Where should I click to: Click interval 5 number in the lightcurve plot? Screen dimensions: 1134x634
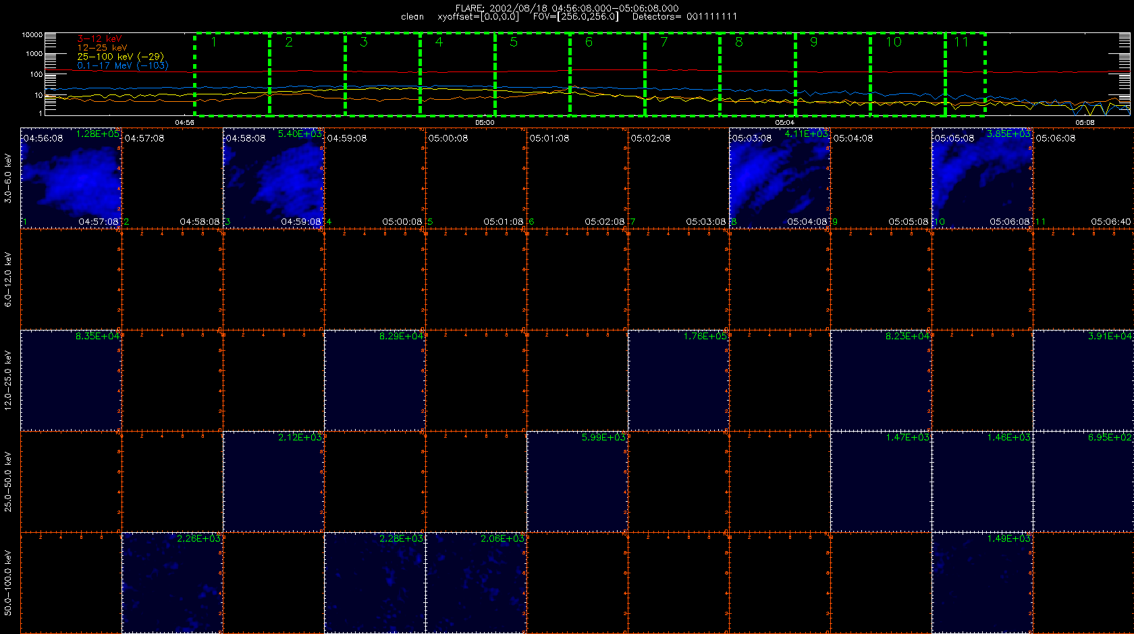[514, 42]
